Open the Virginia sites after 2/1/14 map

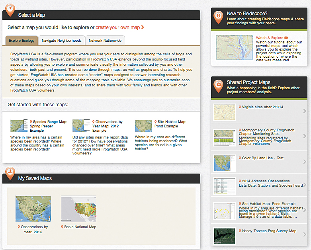pyautogui.click(x=262, y=107)
